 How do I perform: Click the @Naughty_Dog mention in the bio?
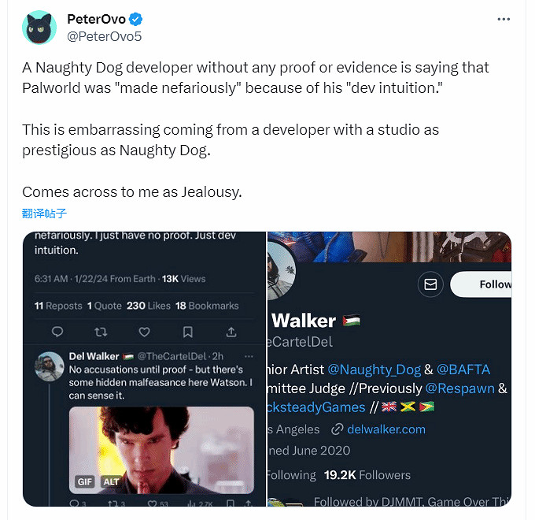point(374,369)
